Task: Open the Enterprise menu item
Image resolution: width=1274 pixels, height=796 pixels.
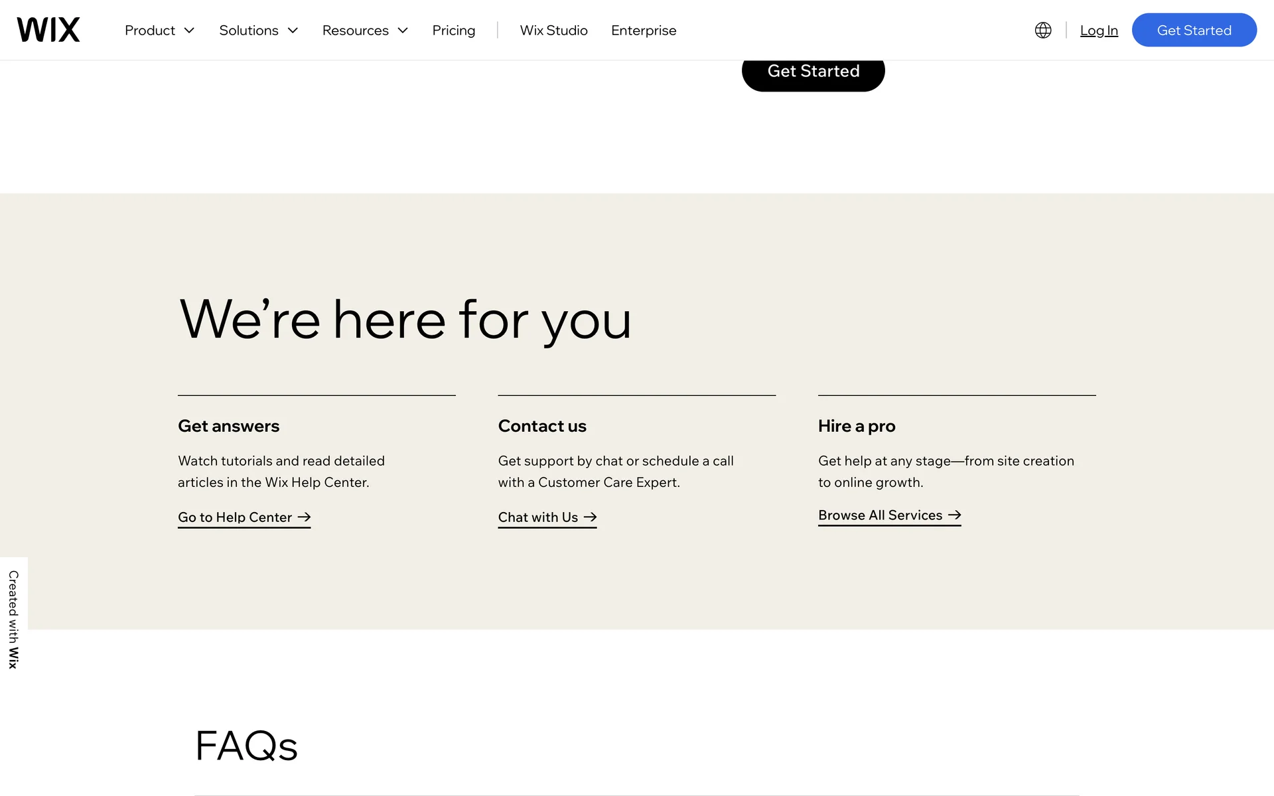Action: (x=643, y=31)
